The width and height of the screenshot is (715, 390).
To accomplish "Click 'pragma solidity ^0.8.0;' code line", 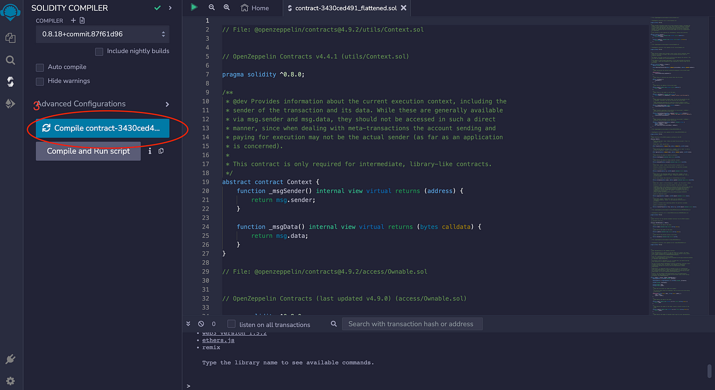I will 264,75.
